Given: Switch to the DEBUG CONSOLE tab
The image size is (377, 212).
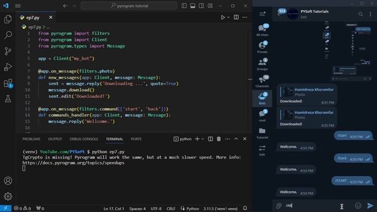Looking at the screenshot, I should (84, 139).
